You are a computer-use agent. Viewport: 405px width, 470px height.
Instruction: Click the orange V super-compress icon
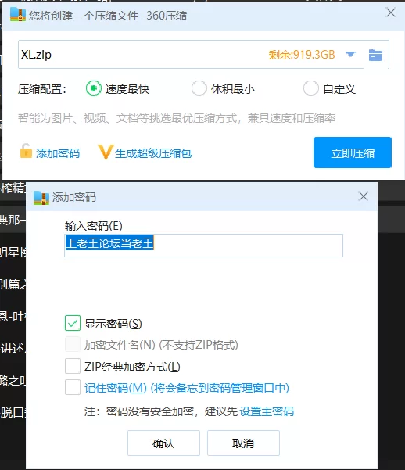[106, 152]
